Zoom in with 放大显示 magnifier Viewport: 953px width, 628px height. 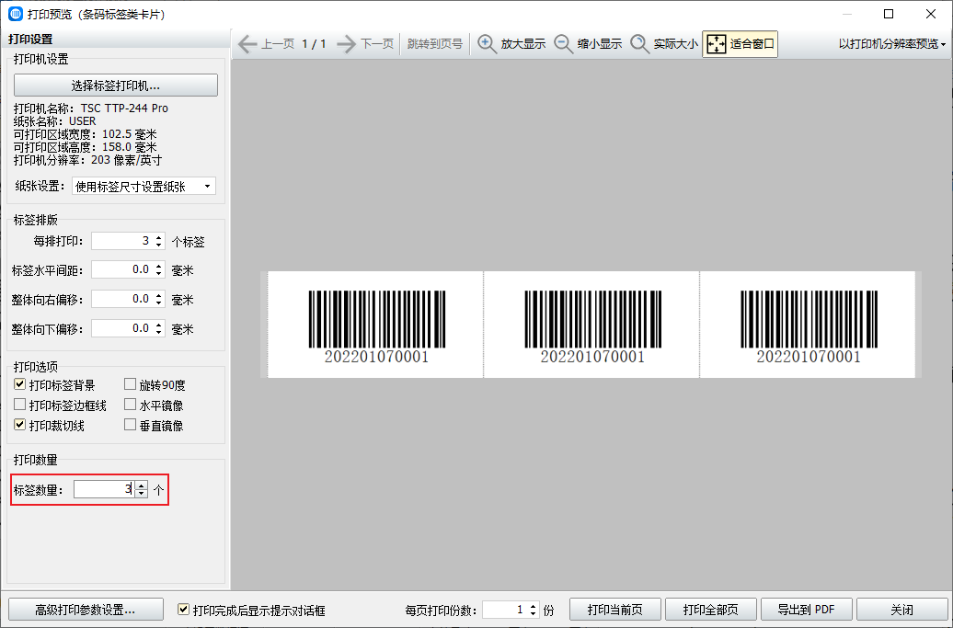(511, 44)
